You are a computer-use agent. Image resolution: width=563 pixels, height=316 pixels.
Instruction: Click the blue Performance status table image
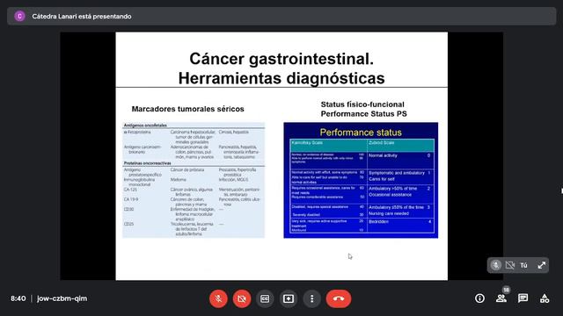361,180
